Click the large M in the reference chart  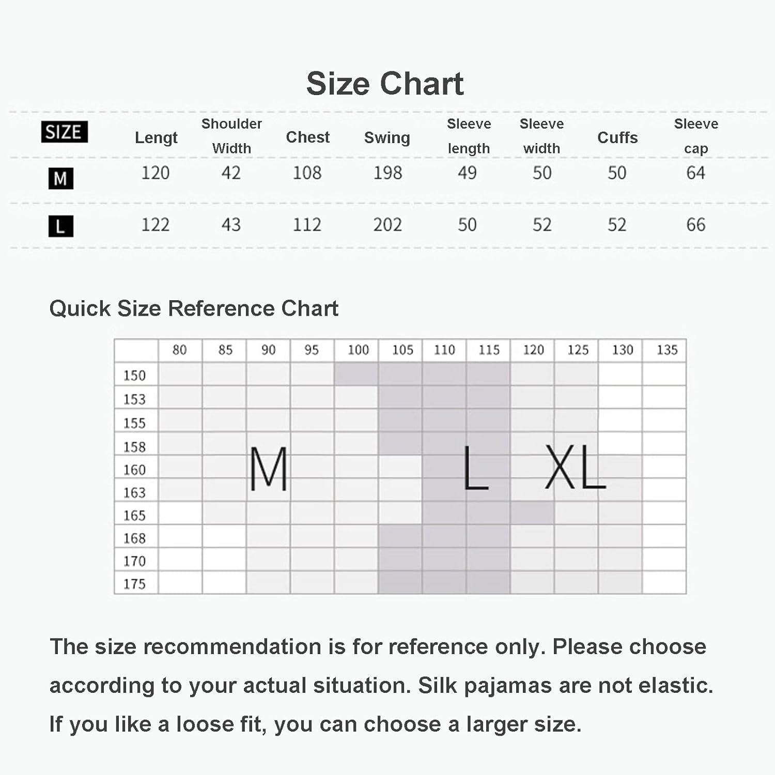[268, 469]
